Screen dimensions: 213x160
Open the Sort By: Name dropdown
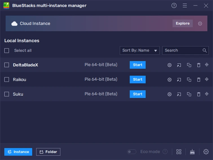140,51
